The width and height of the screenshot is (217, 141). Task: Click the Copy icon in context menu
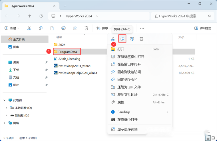pos(122,39)
